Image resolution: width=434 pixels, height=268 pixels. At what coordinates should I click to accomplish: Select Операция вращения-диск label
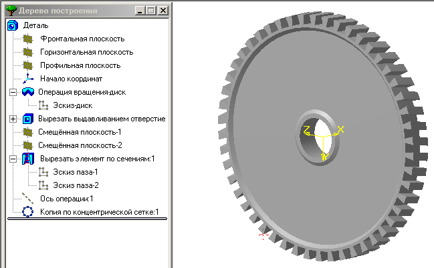[82, 92]
